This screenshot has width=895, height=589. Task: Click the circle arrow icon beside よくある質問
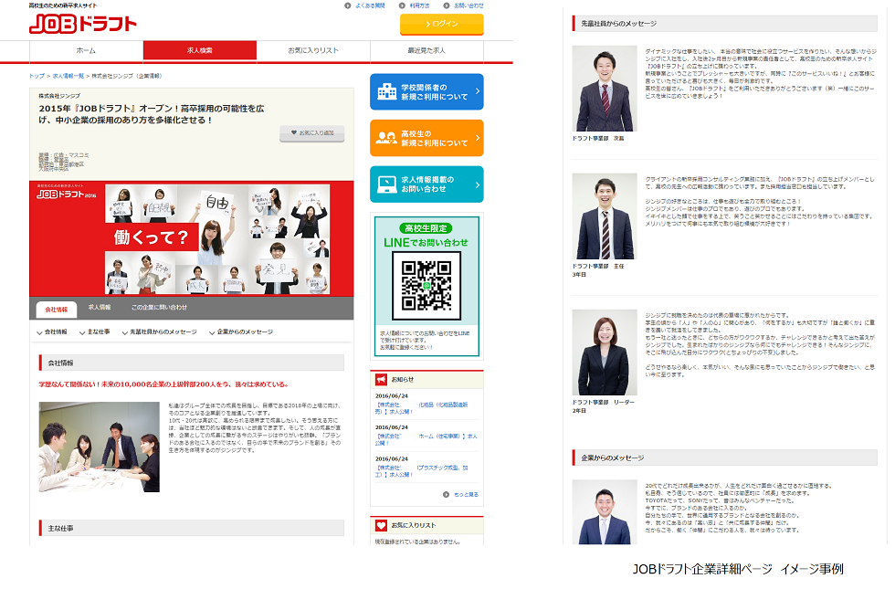coord(348,5)
